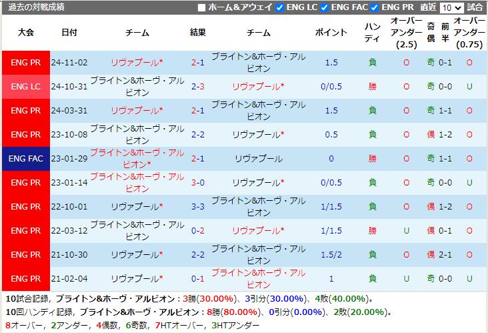Open the 2-3 result for 24-10-31

tap(198, 87)
